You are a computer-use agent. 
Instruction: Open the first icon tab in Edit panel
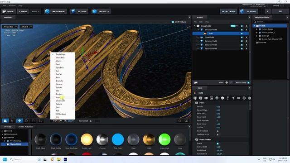coord(195,98)
